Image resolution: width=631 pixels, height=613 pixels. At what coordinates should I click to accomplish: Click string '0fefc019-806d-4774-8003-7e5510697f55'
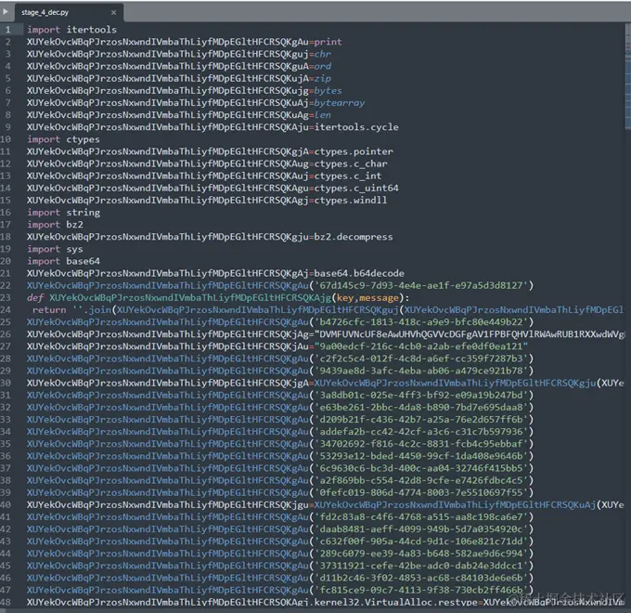coord(421,492)
